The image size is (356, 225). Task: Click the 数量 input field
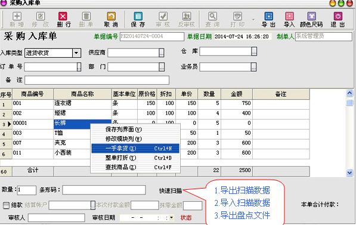(27, 190)
